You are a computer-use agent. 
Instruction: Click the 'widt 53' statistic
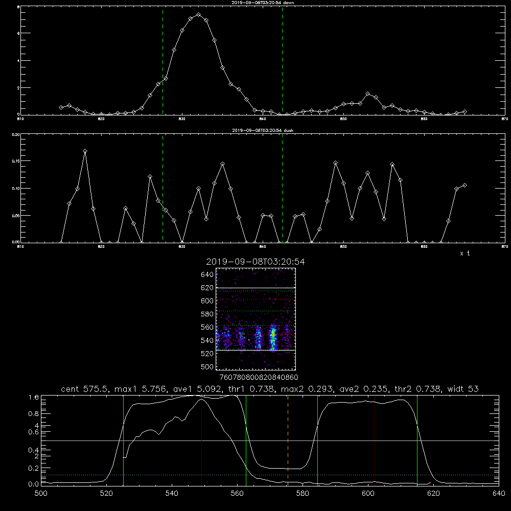tap(463, 389)
